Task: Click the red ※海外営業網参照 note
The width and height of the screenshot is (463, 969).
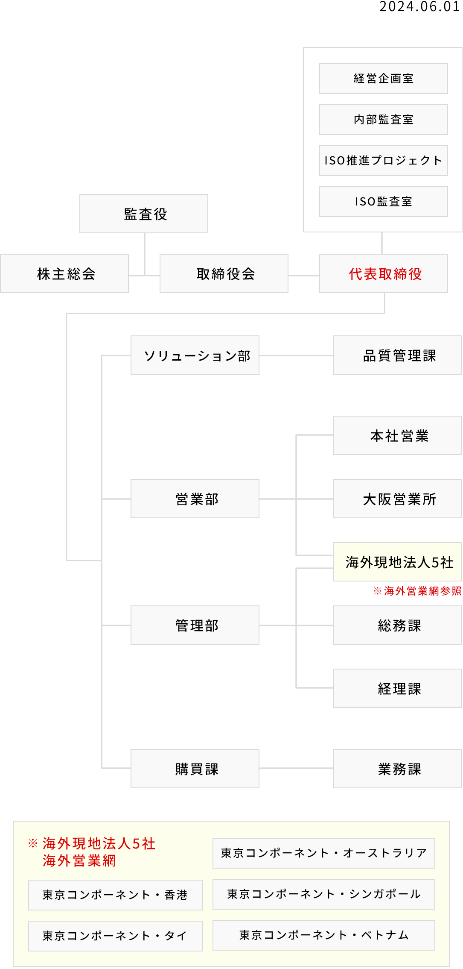Action: pos(417,591)
